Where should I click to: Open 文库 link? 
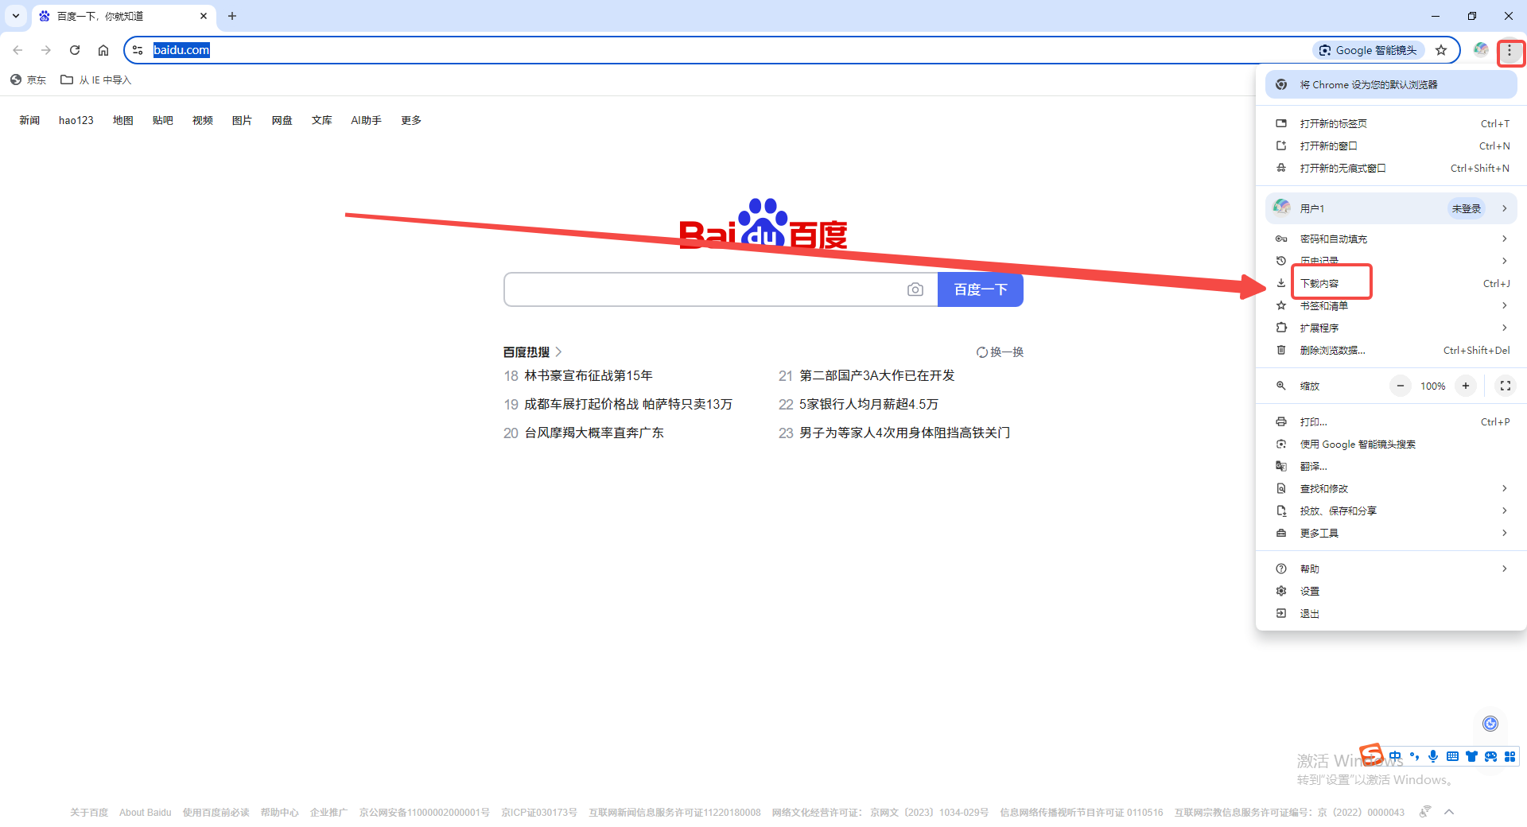(322, 120)
